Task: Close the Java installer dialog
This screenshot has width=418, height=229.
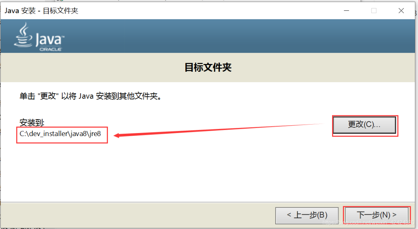Action: 401,11
